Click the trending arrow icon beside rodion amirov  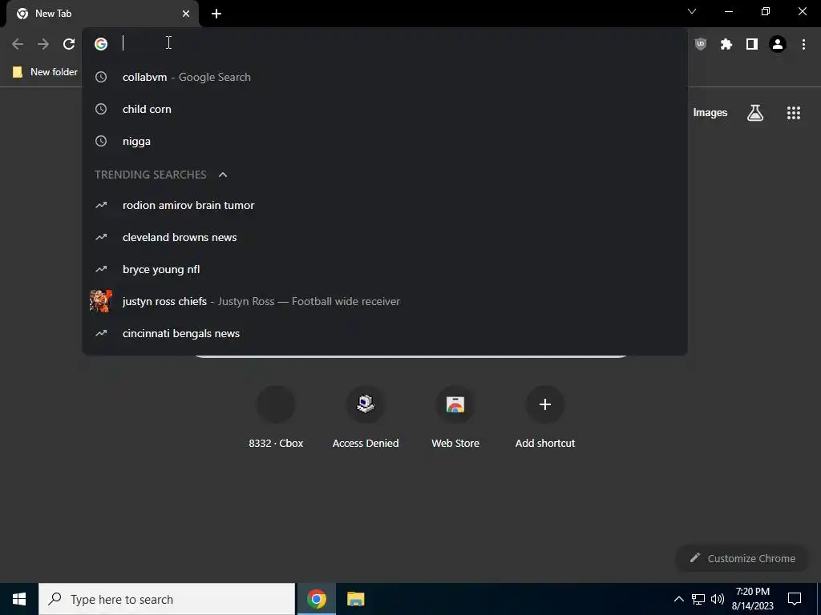point(101,205)
